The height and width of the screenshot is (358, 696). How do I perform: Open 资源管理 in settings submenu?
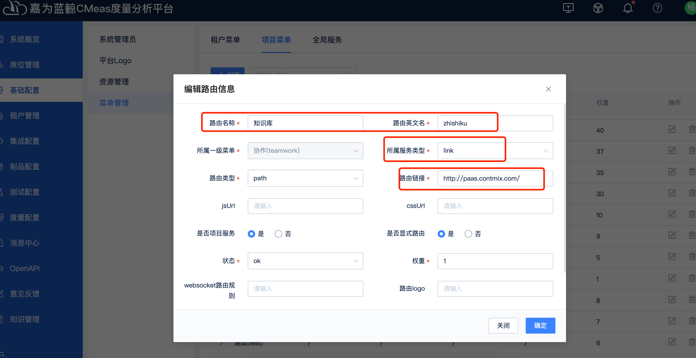coord(114,82)
